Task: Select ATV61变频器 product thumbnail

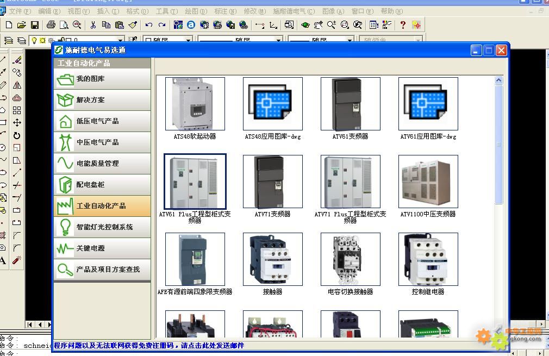Action: click(351, 104)
